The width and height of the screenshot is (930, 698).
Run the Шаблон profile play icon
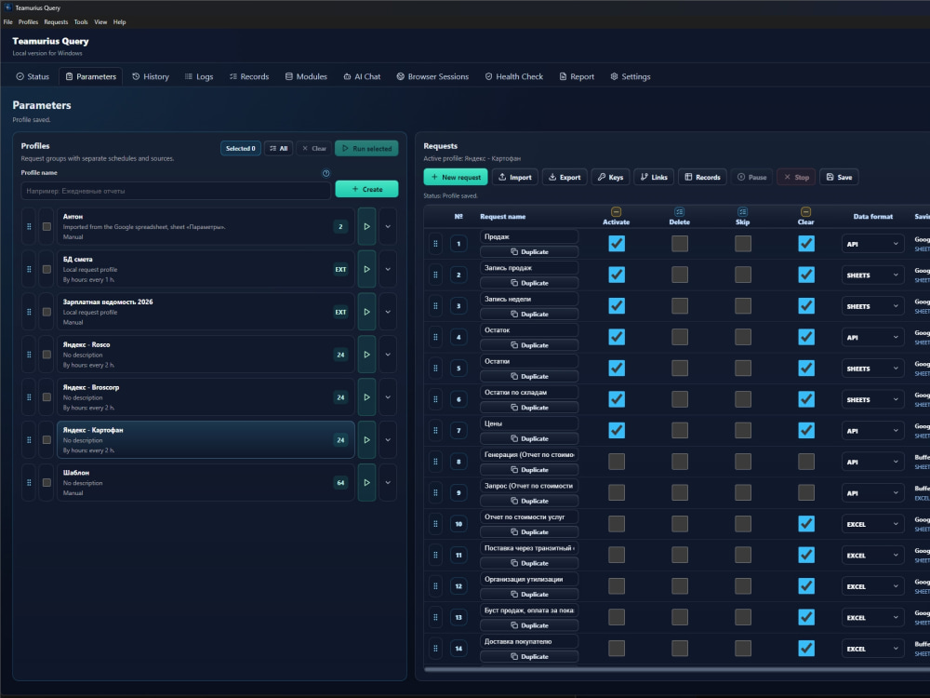tap(366, 483)
